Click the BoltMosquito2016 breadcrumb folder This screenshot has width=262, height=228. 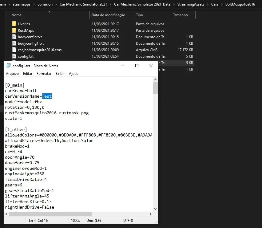tap(240, 4)
